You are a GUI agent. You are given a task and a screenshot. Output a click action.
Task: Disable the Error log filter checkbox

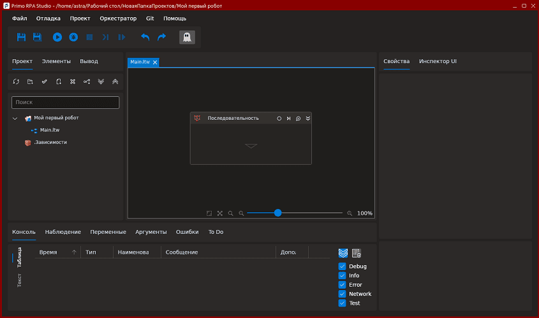coord(343,285)
